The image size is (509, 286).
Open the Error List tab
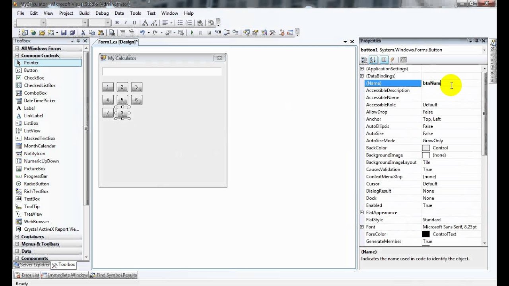(27, 275)
